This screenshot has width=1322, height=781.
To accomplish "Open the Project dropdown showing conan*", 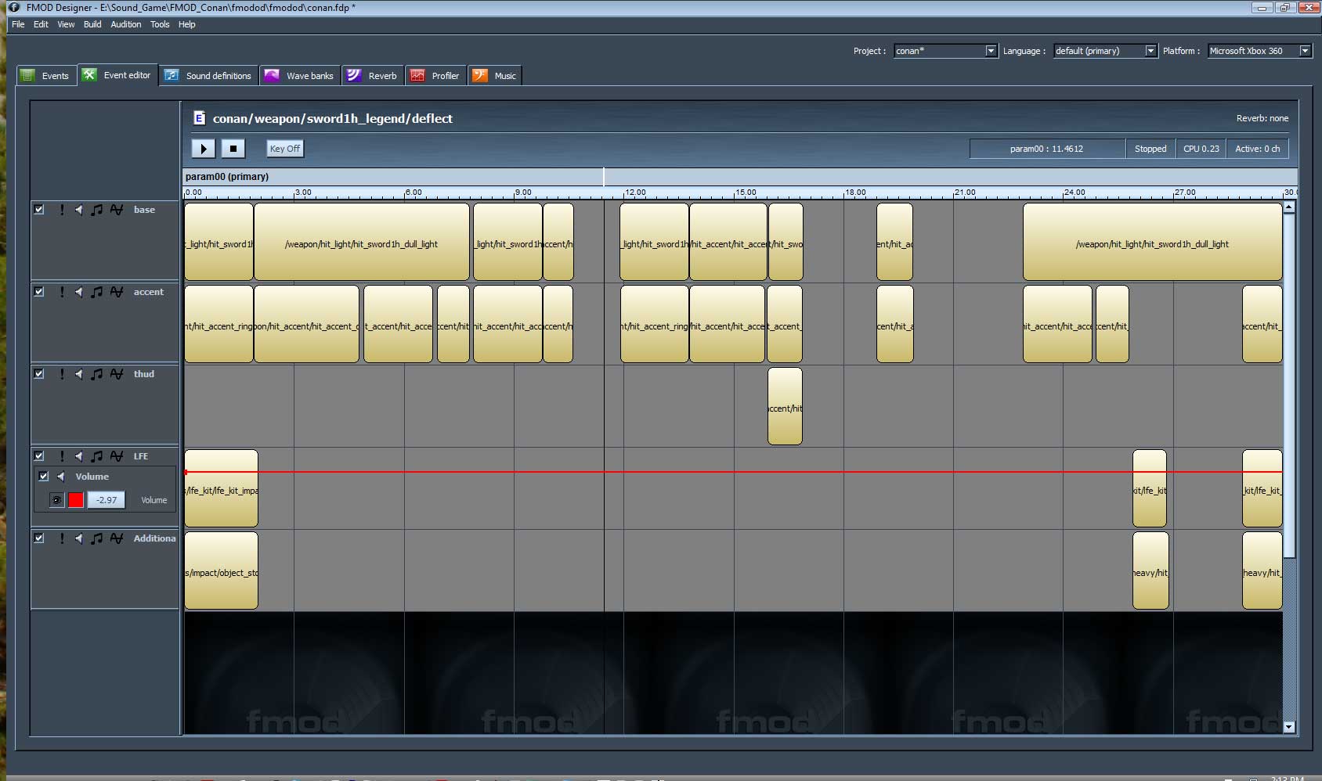I will click(945, 51).
